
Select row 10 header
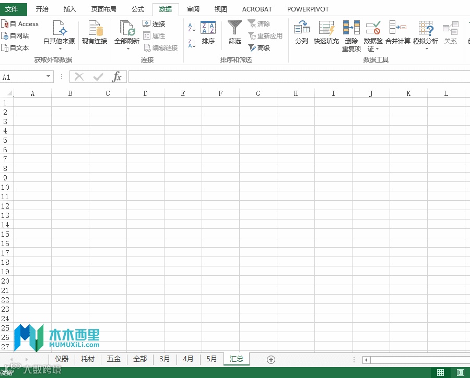pyautogui.click(x=5, y=187)
